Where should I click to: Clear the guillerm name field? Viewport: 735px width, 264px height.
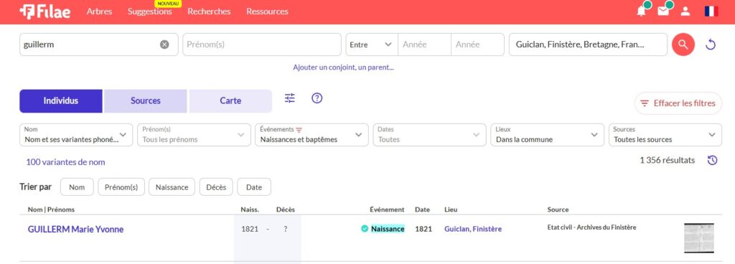point(164,44)
